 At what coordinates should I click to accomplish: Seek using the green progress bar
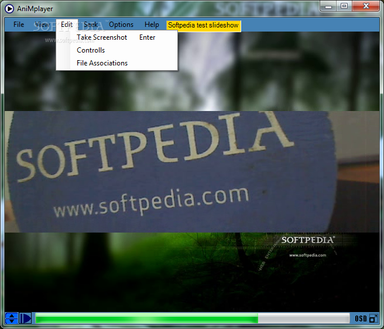point(192,318)
